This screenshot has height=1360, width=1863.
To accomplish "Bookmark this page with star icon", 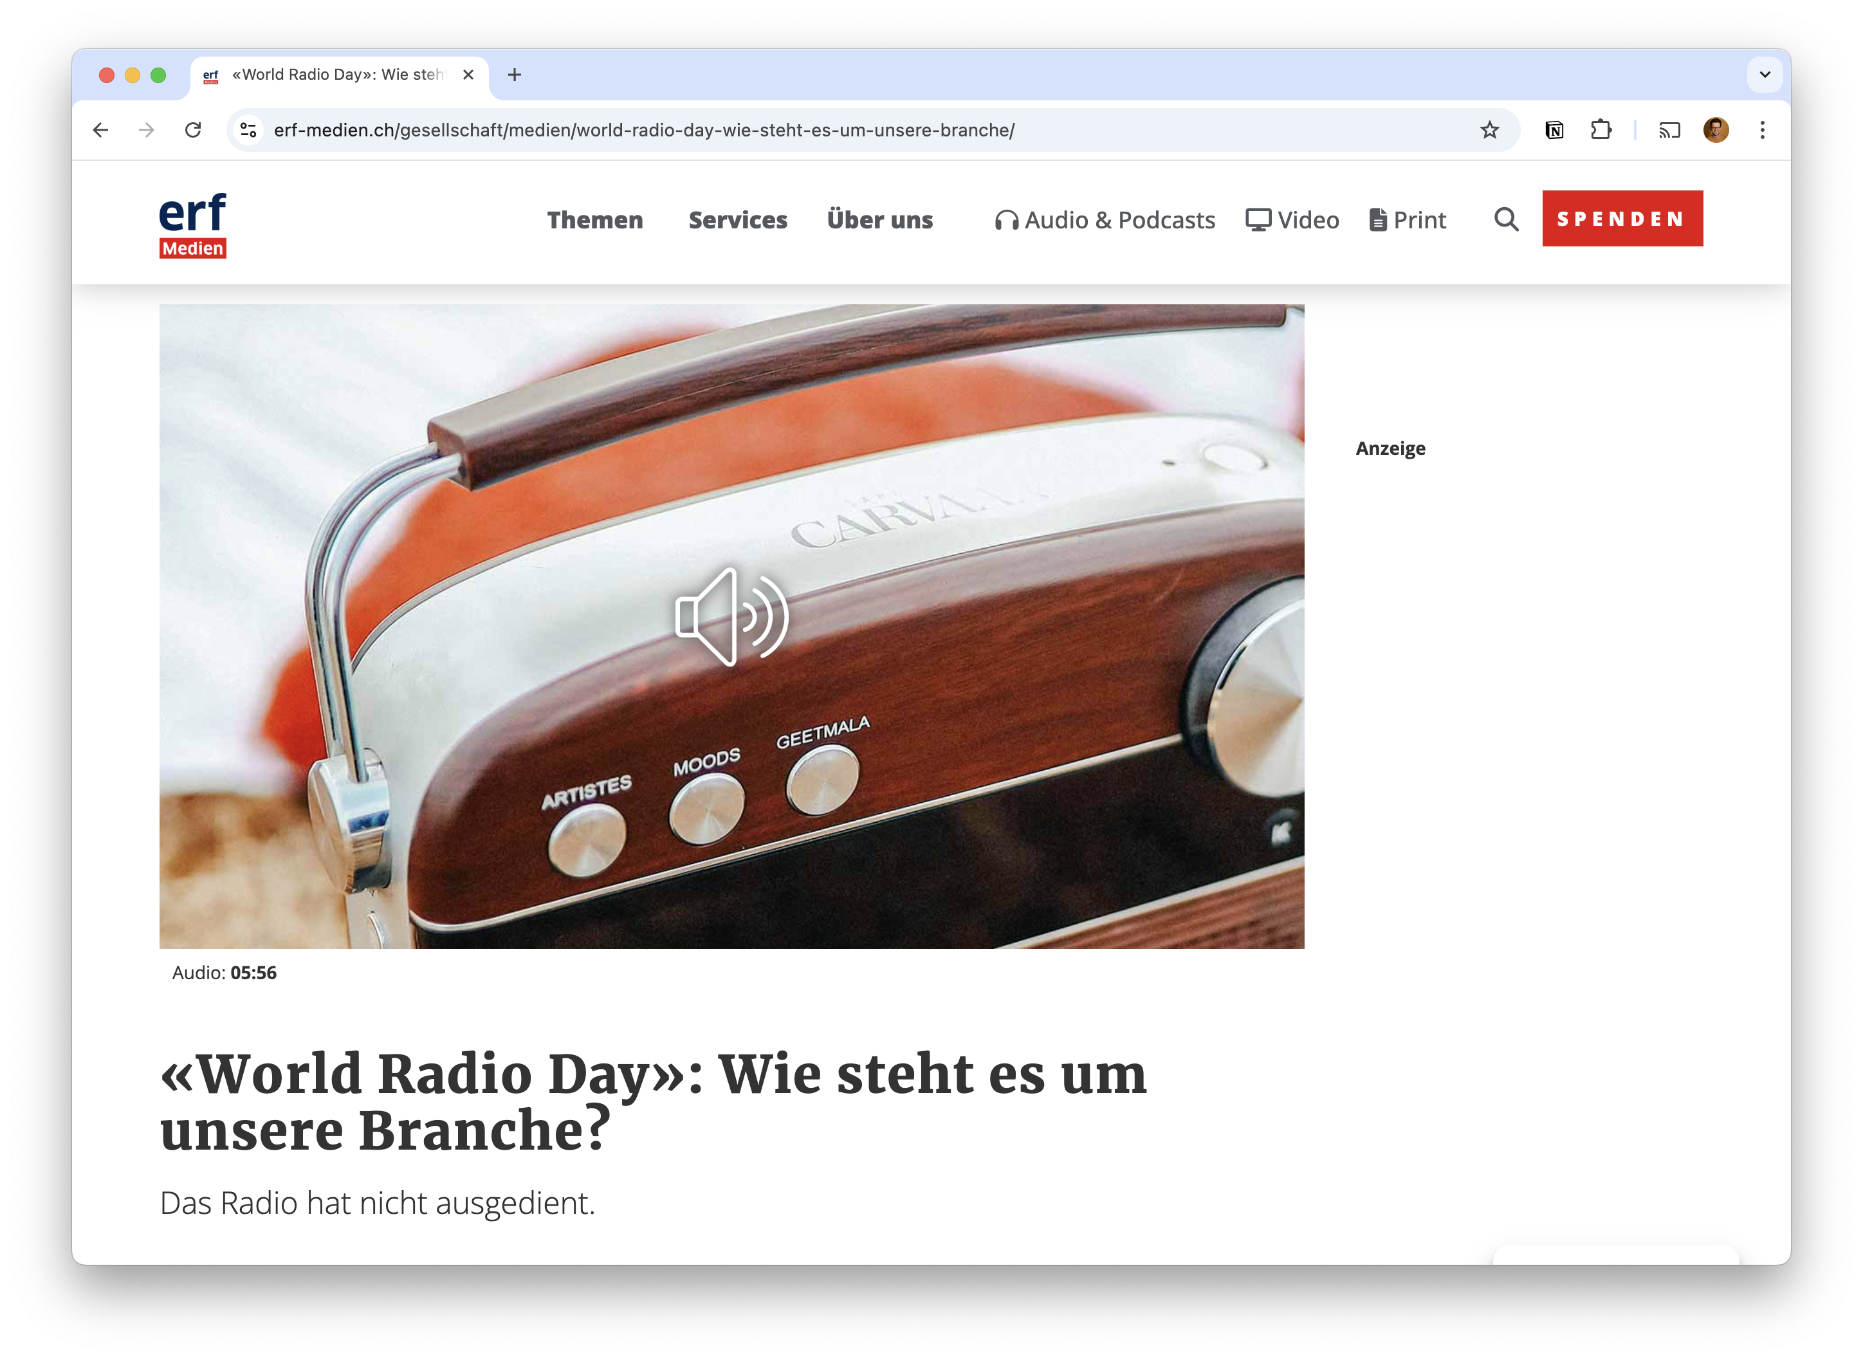I will click(x=1489, y=130).
